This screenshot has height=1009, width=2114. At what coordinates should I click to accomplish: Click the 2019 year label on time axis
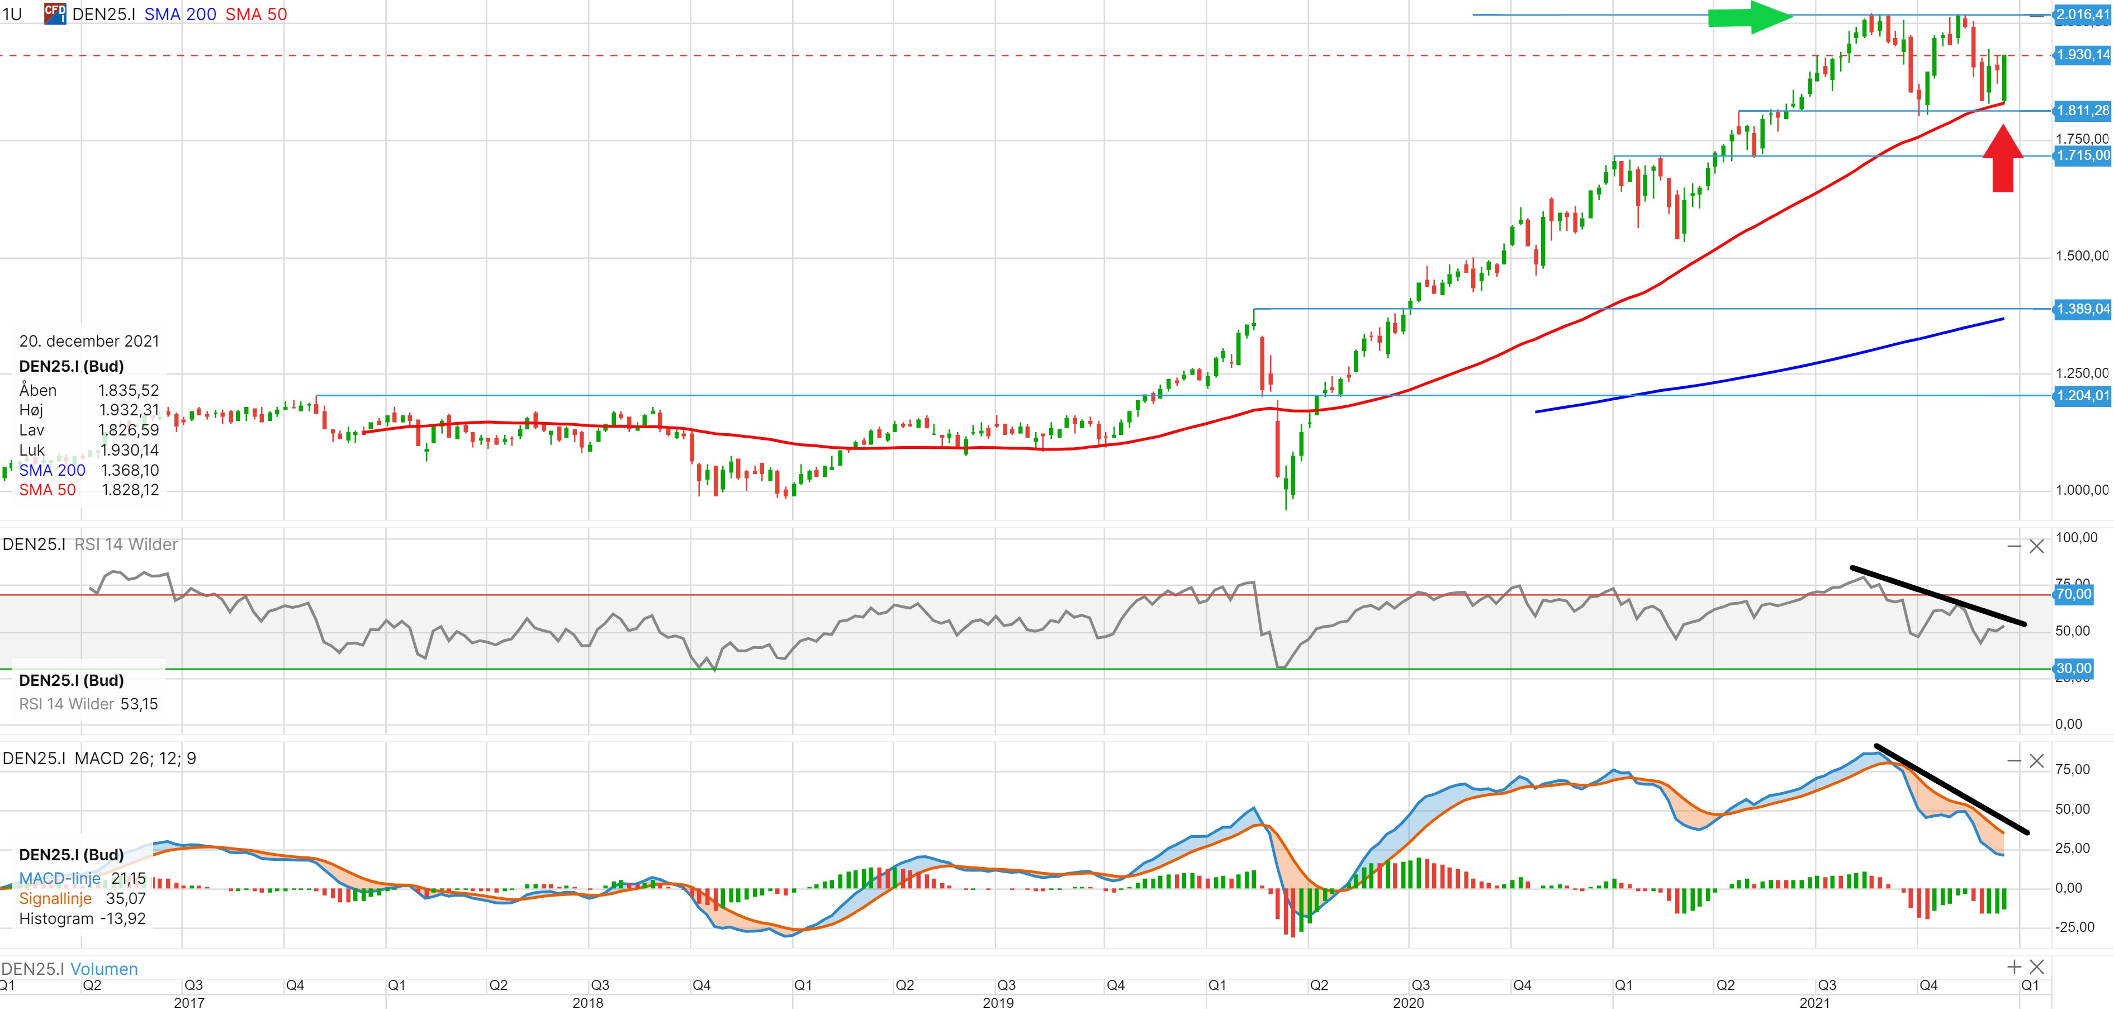998,1002
